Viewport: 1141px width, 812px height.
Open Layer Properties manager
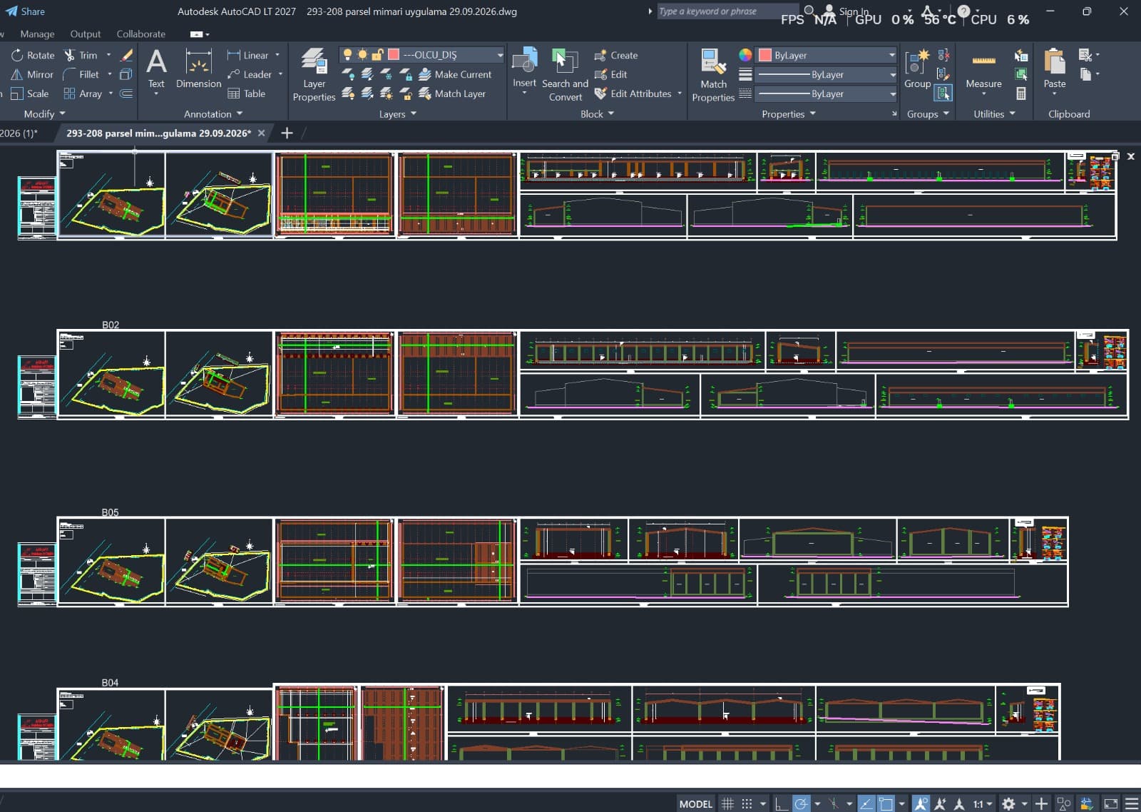(x=314, y=75)
